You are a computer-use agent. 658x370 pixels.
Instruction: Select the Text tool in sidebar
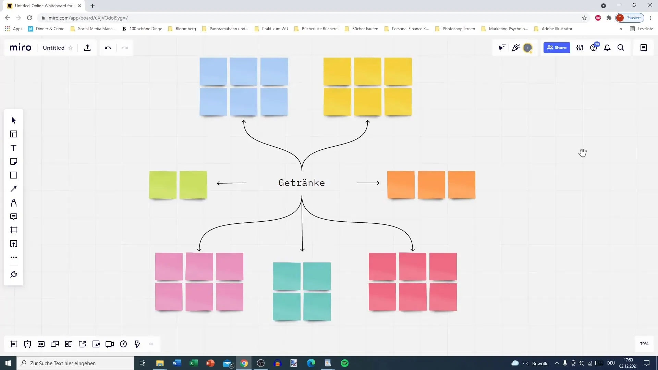coord(14,148)
